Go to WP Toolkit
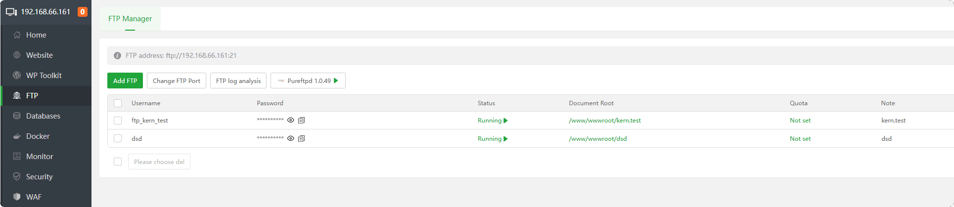Viewport: 954px width, 207px height. pyautogui.click(x=44, y=76)
